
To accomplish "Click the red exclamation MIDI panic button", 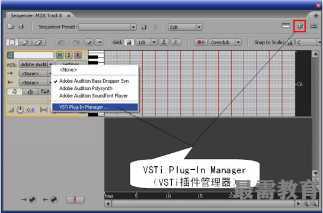I will click(x=75, y=199).
